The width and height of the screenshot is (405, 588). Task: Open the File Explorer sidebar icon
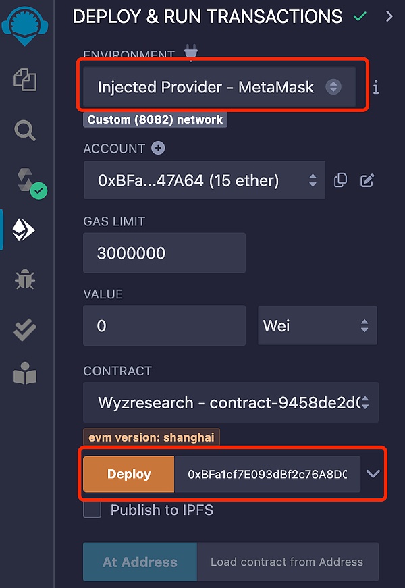(x=25, y=80)
